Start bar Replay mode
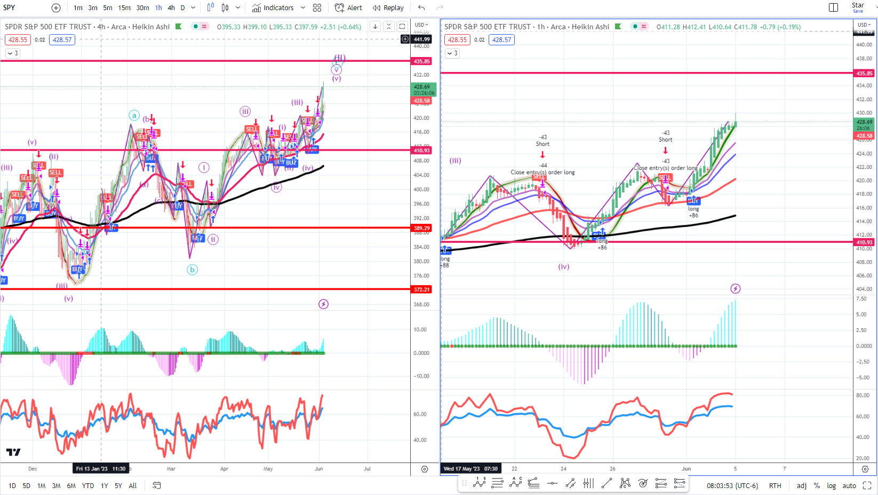Viewport: 878px width, 495px height. (388, 8)
